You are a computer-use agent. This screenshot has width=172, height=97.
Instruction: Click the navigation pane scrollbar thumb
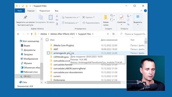coord(42,71)
